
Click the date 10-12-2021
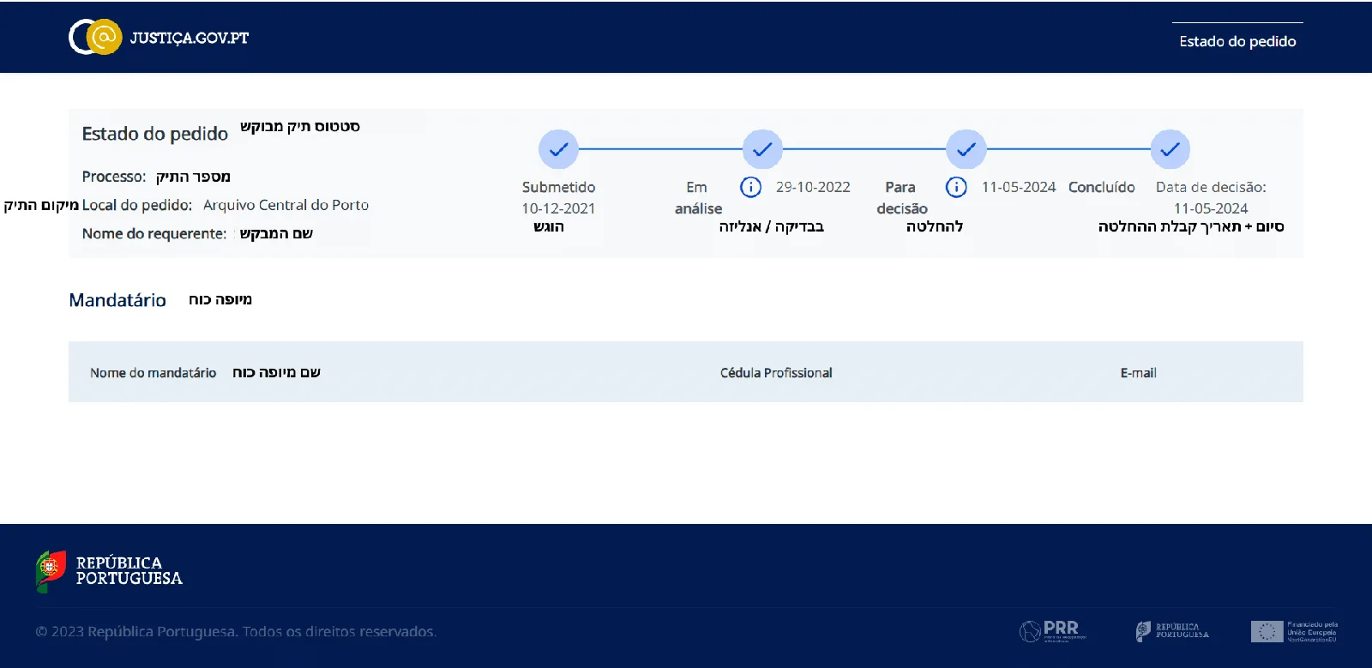click(558, 208)
